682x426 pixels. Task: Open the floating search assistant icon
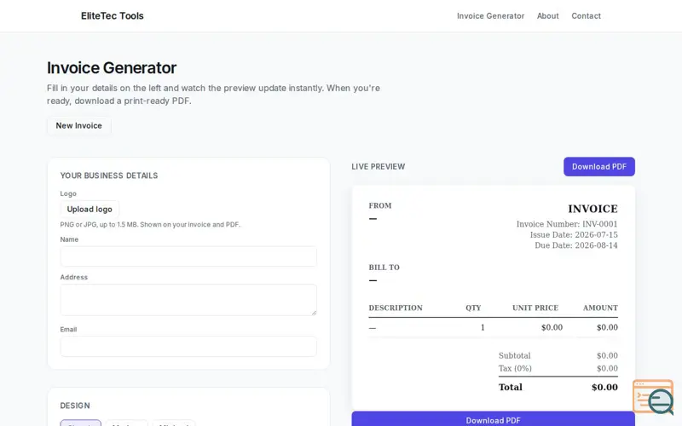(653, 397)
